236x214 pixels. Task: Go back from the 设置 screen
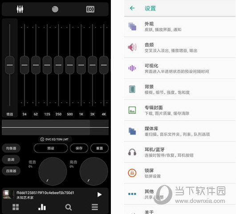point(132,8)
